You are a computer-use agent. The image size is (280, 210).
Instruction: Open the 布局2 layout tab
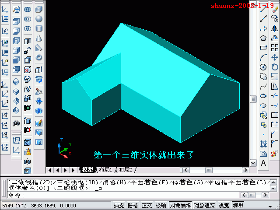[125, 170]
